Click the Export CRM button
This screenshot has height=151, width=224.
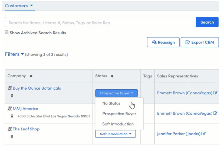tap(200, 42)
